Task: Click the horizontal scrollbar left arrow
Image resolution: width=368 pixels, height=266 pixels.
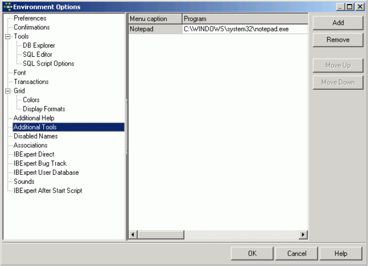Action: click(133, 235)
